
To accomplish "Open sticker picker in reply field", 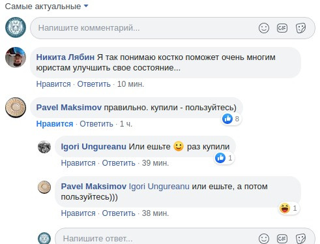I will (300, 239).
